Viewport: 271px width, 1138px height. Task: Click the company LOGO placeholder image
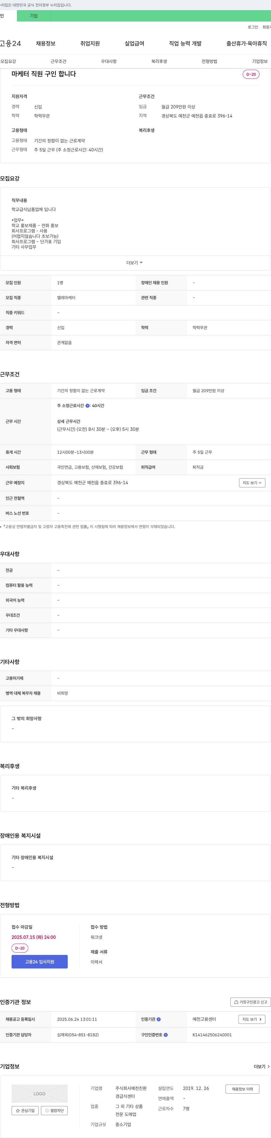40,1093
